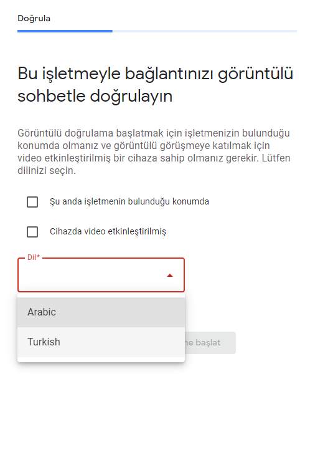This screenshot has height=452, width=328.
Task: Collapse the Dil dropdown with red arrow
Action: [x=170, y=276]
